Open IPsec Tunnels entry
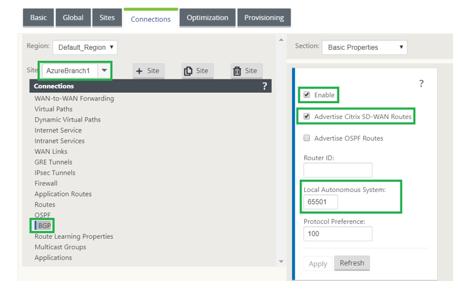This screenshot has width=453, height=281. coord(55,173)
